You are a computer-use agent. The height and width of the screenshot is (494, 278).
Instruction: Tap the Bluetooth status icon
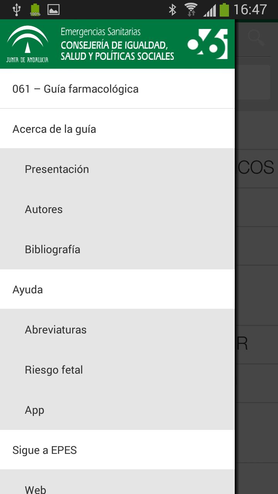173,9
